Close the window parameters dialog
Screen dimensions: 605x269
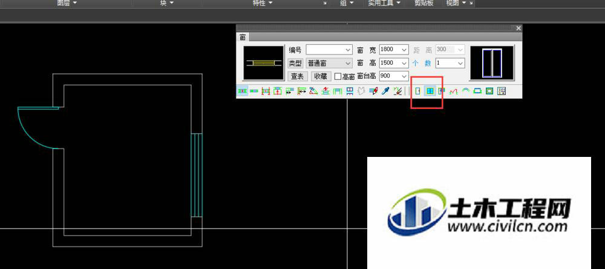518,28
